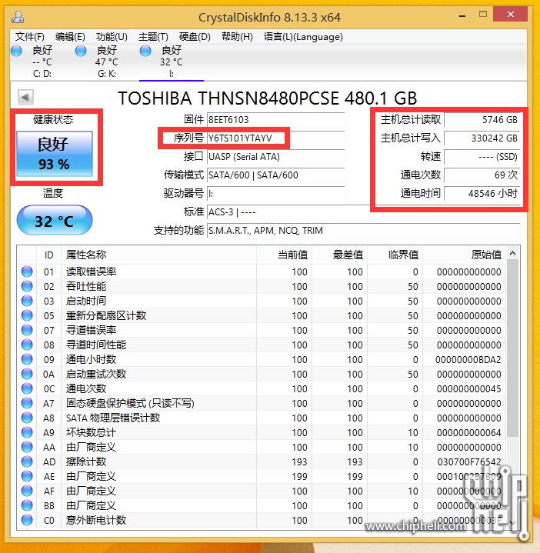
Task: Click the status icon for attribute 05 重新分配扇区计数
Action: (x=27, y=315)
